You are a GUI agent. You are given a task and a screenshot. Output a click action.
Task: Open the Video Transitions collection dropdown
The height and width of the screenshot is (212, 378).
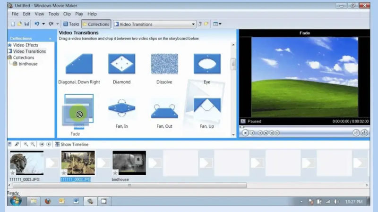pyautogui.click(x=193, y=24)
